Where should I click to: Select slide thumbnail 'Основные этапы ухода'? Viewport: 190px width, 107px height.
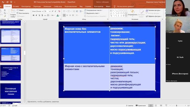click(x=11, y=73)
